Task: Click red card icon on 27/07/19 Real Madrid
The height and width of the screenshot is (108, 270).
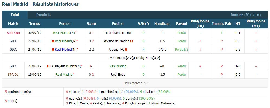Action: 53,41
